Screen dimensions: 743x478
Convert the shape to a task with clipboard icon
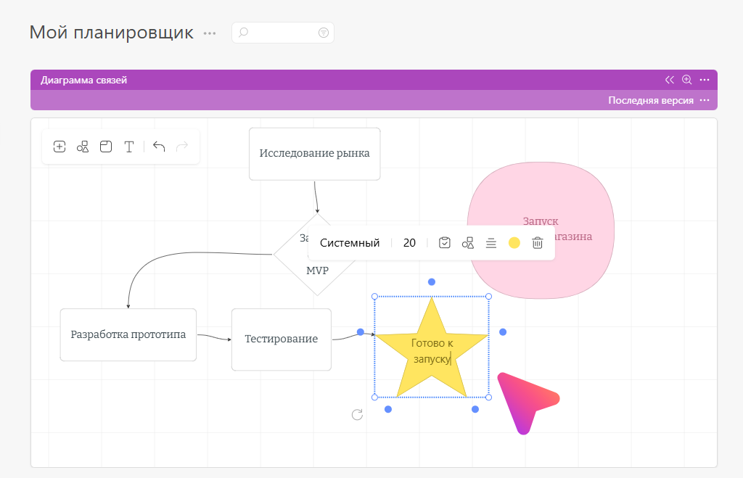[x=445, y=242]
